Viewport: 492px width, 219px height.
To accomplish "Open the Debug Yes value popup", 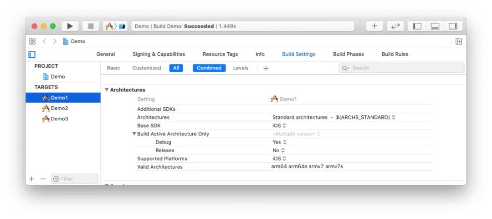I will coord(280,142).
